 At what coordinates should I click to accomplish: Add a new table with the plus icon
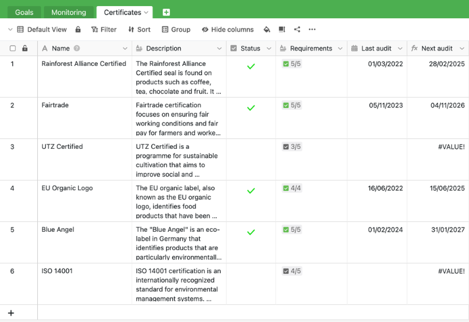tap(166, 12)
